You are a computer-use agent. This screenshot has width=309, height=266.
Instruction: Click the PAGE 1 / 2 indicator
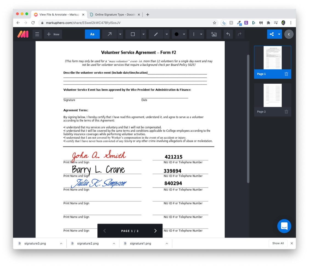(x=130, y=231)
